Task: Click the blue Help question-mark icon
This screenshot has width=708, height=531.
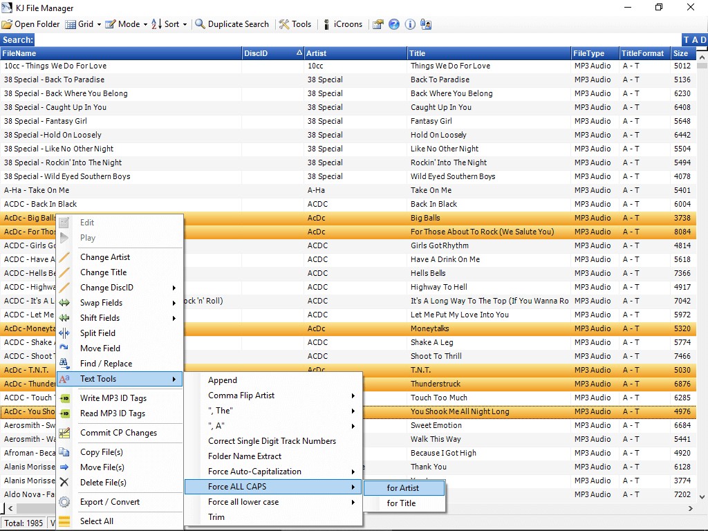Action: (x=393, y=24)
